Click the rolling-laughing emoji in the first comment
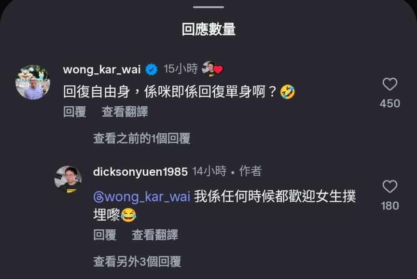The image size is (417, 279). tap(288, 92)
